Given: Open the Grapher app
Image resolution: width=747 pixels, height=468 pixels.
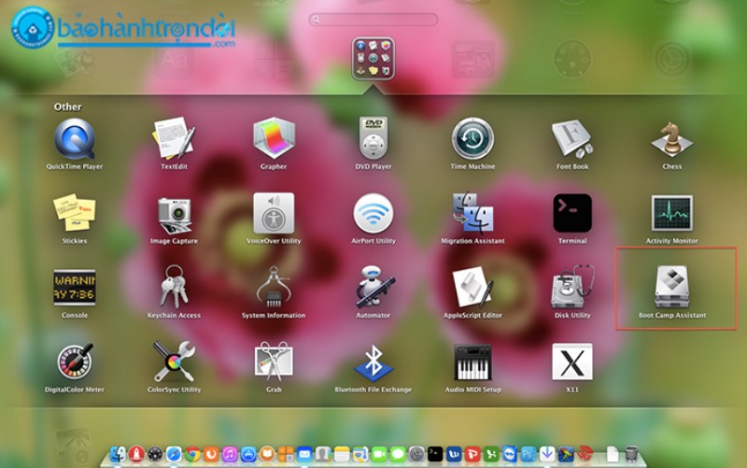Looking at the screenshot, I should click(x=274, y=139).
